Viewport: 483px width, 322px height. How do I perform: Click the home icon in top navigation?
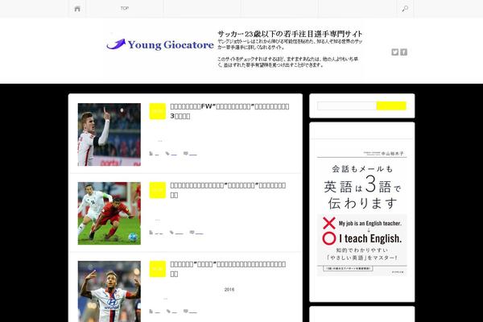(77, 9)
